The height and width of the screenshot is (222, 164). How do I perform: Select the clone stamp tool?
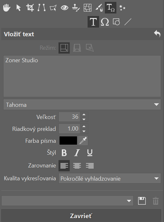[x=76, y=8]
